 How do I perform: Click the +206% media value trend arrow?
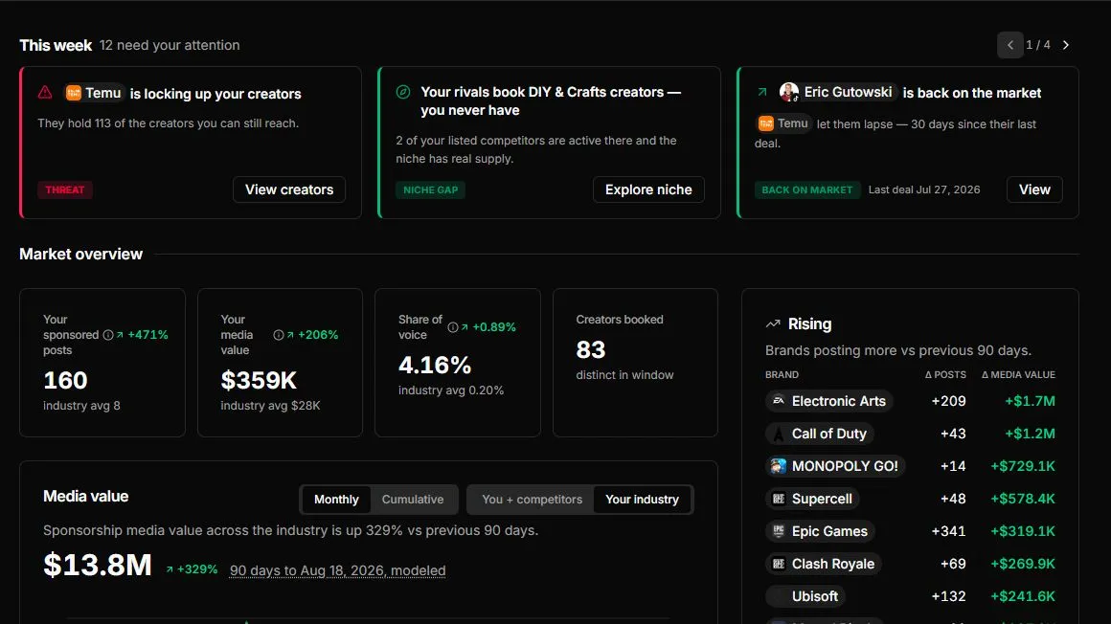(290, 335)
